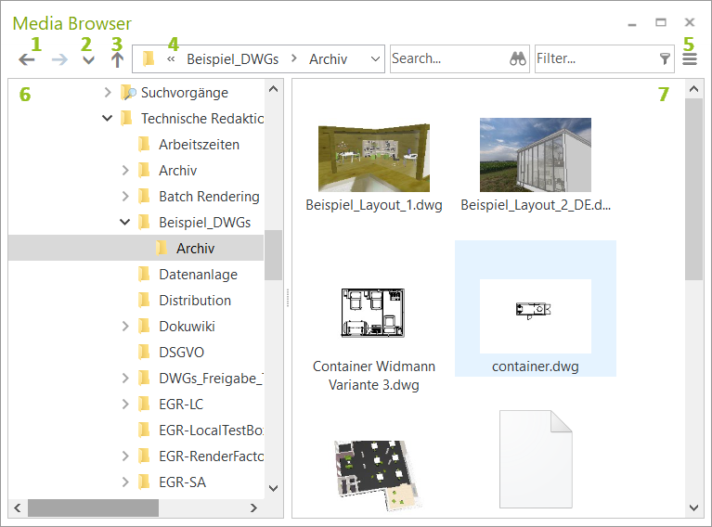This screenshot has height=527, width=712.
Task: Show hidden path segments chevron
Action: pyautogui.click(x=171, y=59)
